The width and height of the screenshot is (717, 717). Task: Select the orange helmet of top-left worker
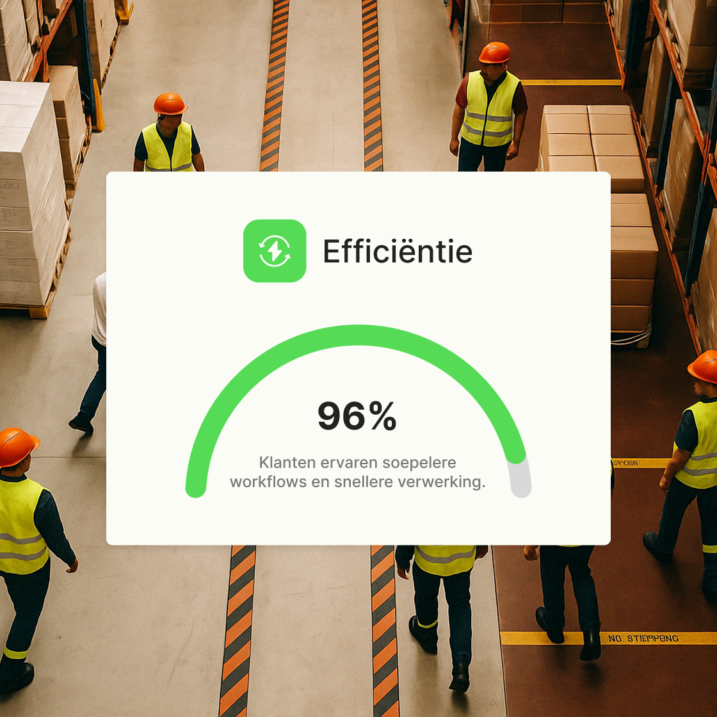point(170,104)
